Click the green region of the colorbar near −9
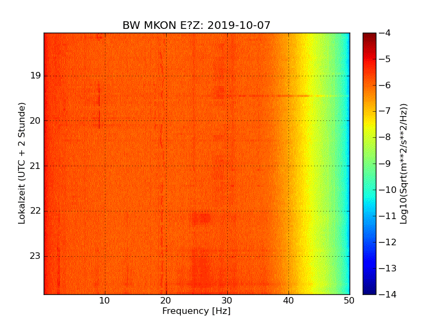 pyautogui.click(x=370, y=163)
